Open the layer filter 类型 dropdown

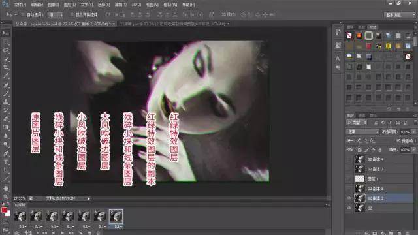357,123
